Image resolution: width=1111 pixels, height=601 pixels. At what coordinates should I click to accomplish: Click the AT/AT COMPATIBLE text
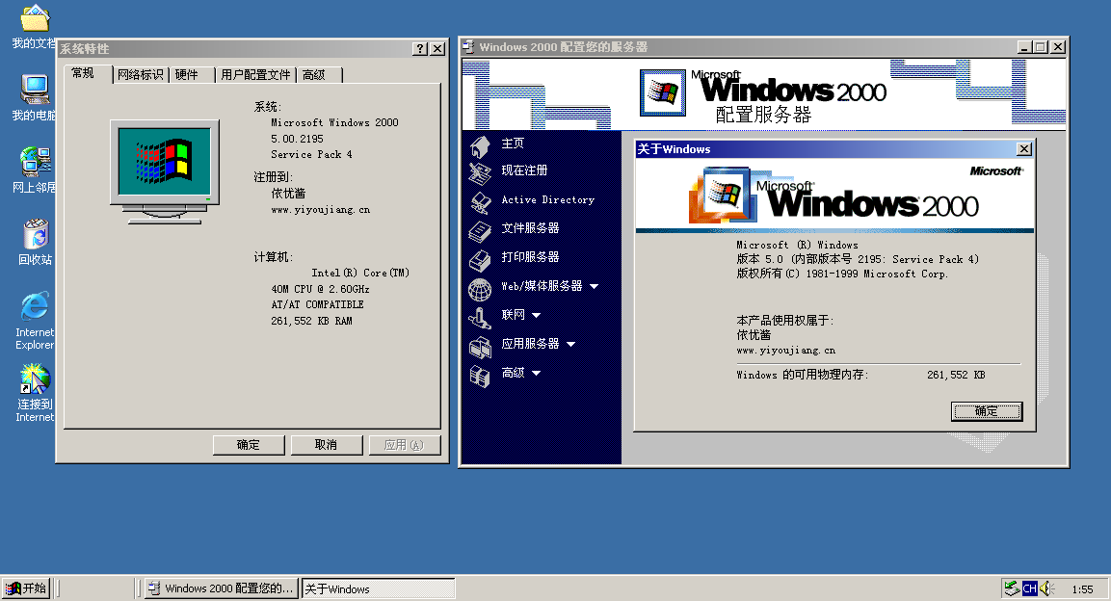pyautogui.click(x=317, y=304)
